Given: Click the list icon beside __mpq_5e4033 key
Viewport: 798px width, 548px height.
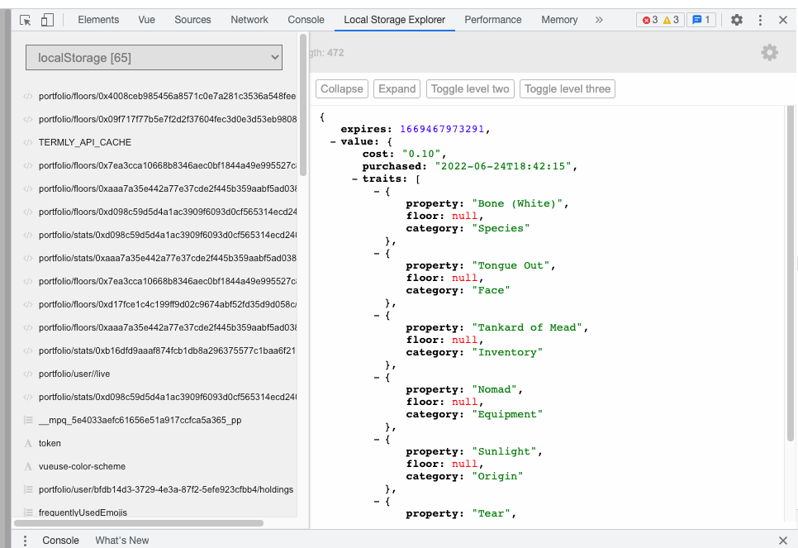Looking at the screenshot, I should click(x=28, y=420).
